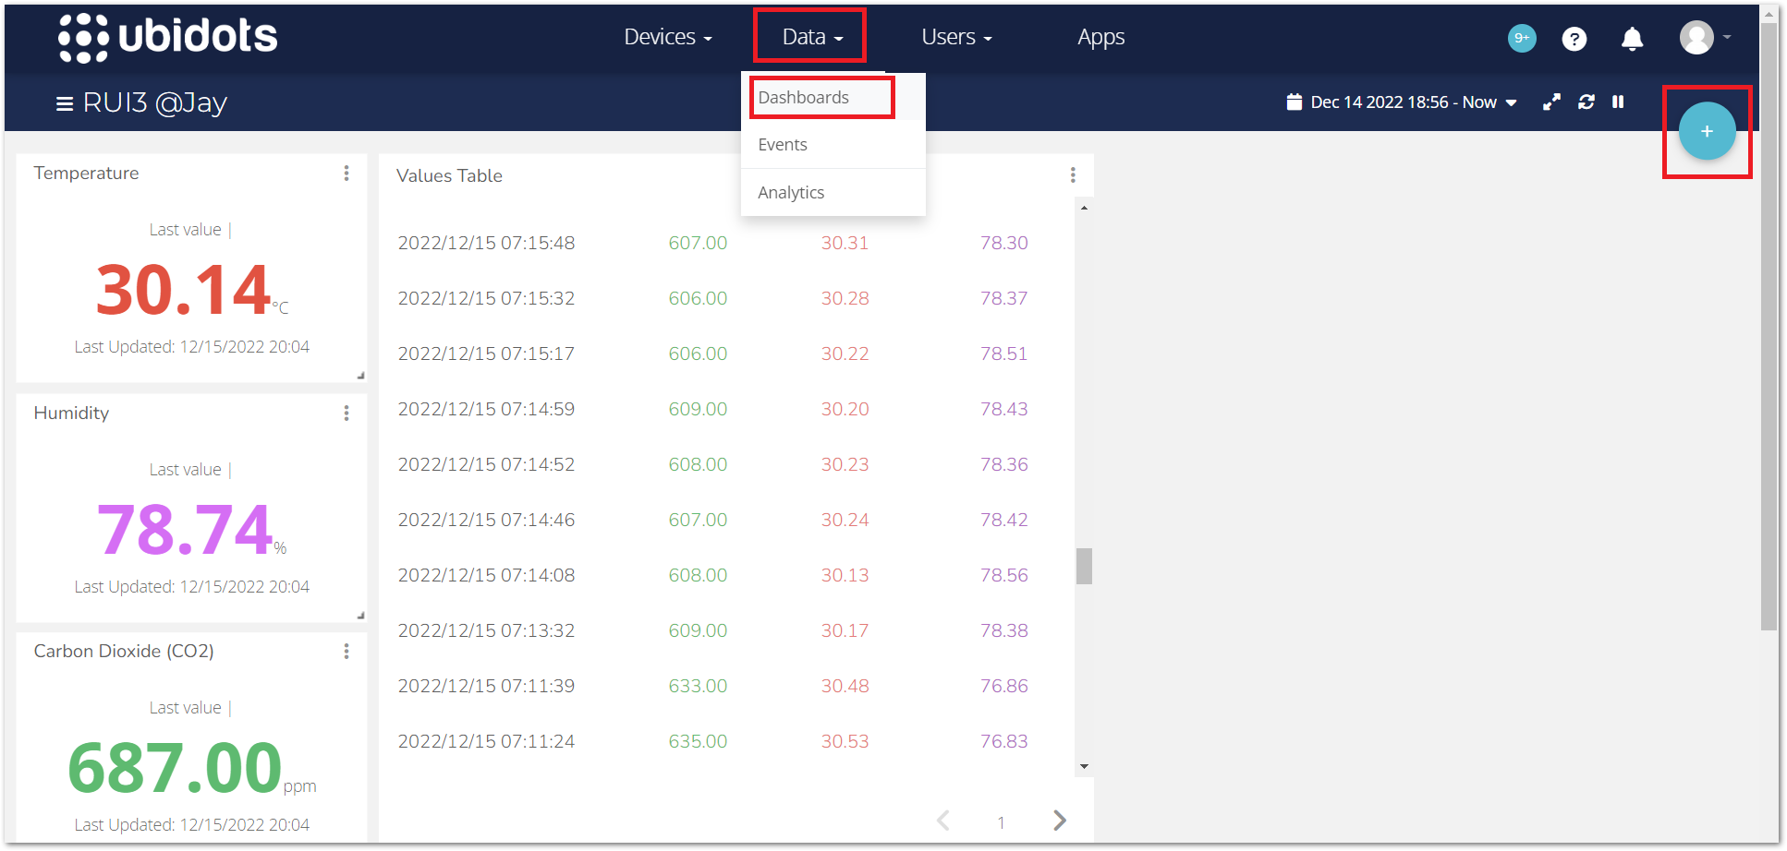Screen dimensions: 1787x851
Task: Click the blue plus button to add widget
Action: pyautogui.click(x=1707, y=131)
